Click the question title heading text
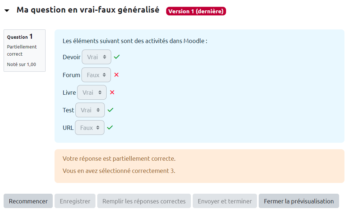The width and height of the screenshot is (347, 212). click(x=88, y=10)
